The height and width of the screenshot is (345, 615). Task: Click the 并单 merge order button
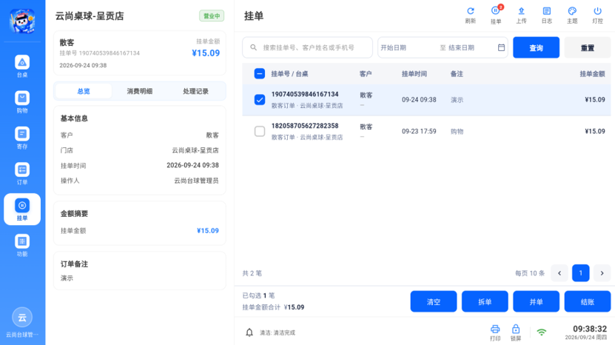point(536,301)
